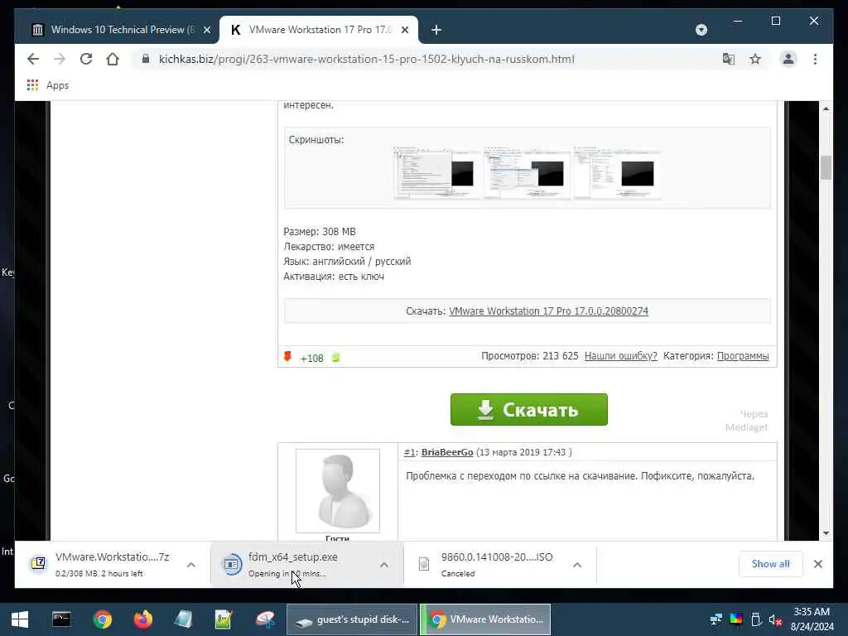Click the guest avatar image
This screenshot has height=636, width=848.
pos(338,490)
